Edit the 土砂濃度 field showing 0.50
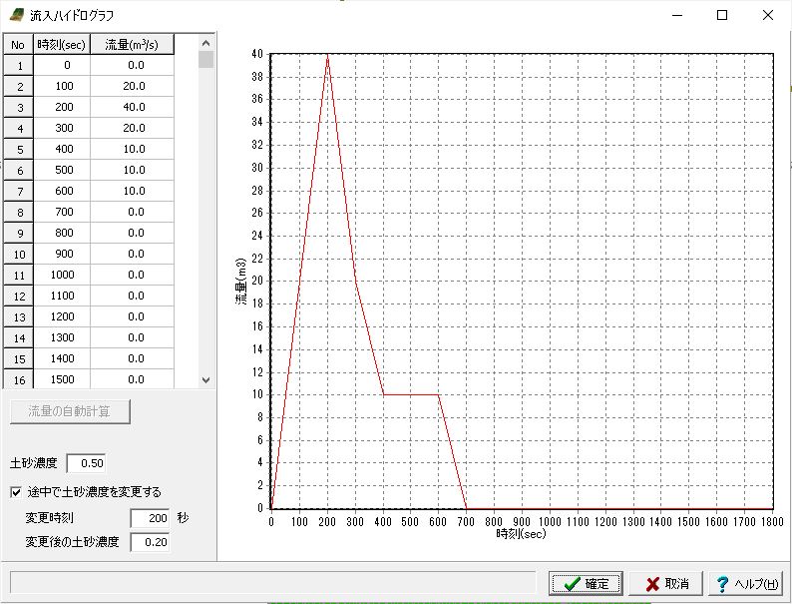792x604 pixels. 86,463
